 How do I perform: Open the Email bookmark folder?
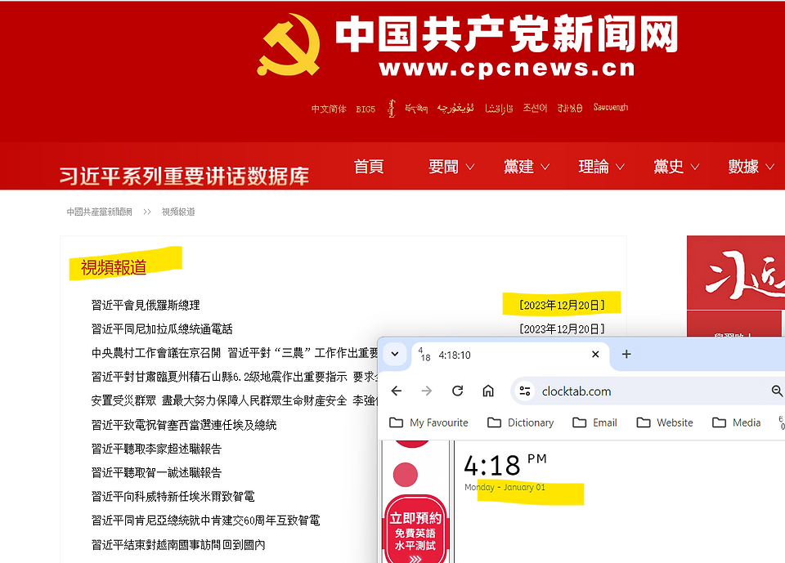(594, 423)
